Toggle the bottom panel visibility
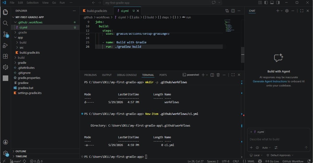This screenshot has height=163, width=313. [272, 3]
